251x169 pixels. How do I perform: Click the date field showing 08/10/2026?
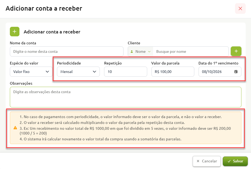point(220,72)
